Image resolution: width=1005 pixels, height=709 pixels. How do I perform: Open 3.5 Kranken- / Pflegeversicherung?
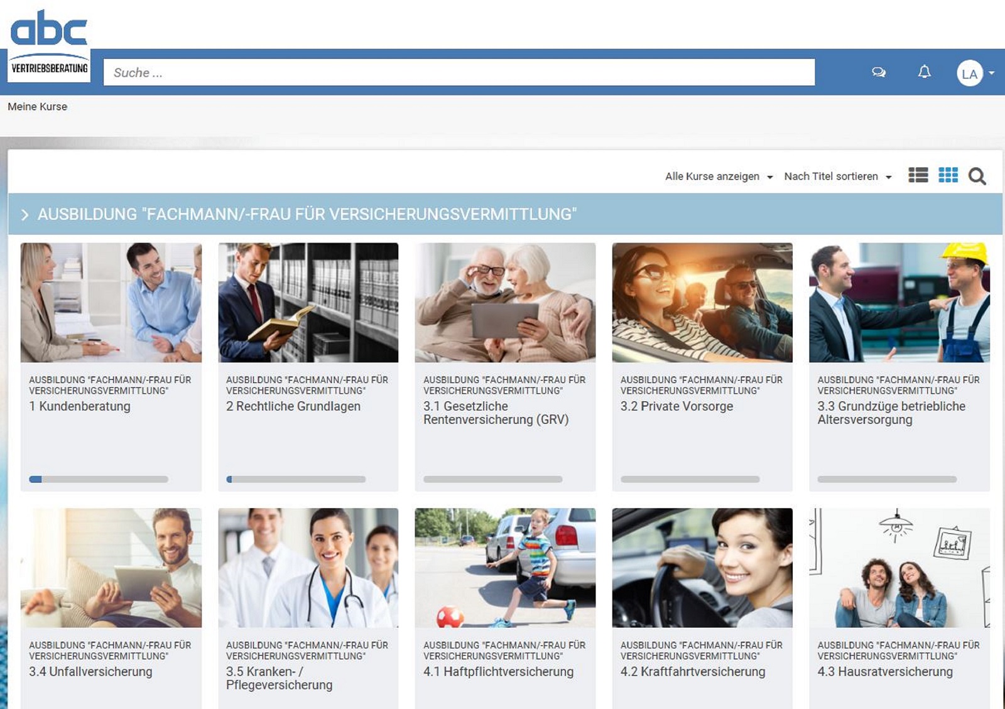pos(279,678)
